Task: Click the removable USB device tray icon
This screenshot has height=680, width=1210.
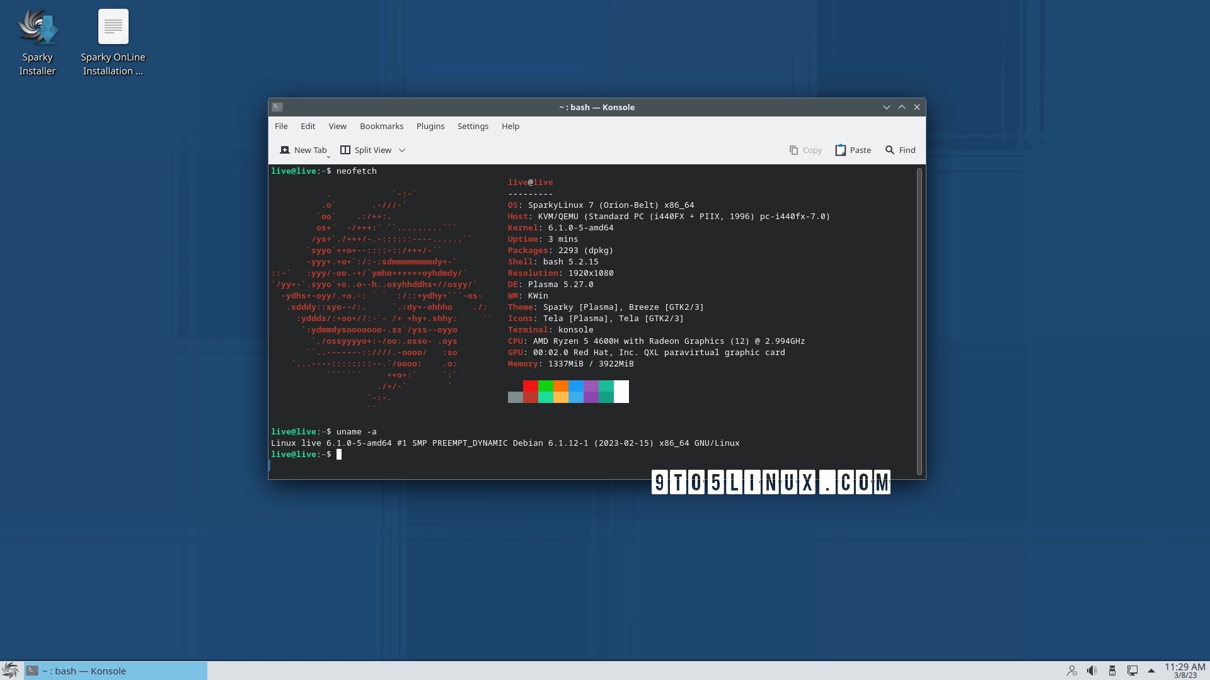Action: [1112, 671]
